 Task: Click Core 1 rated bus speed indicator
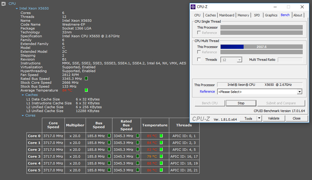[x=138, y=142]
